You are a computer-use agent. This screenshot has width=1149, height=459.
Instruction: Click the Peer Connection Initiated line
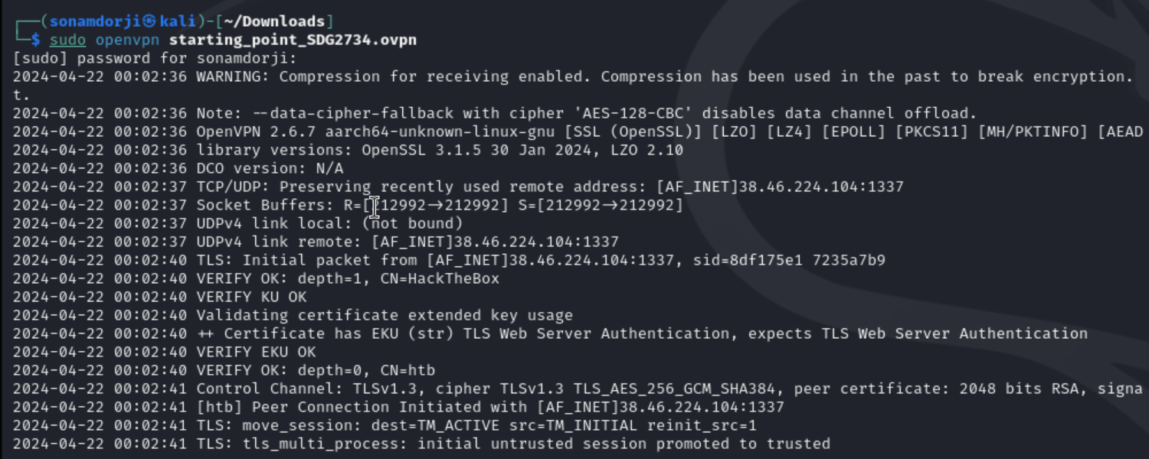398,407
